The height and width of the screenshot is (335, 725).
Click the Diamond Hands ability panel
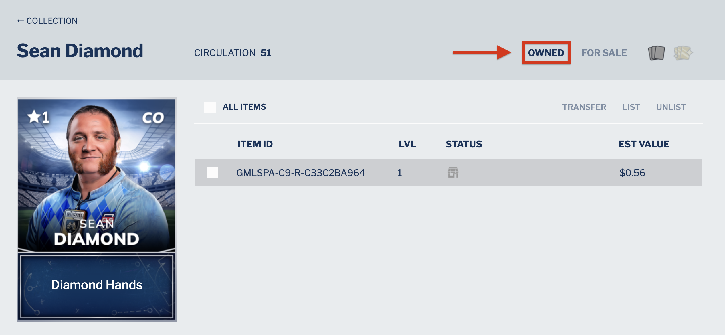[x=97, y=286]
